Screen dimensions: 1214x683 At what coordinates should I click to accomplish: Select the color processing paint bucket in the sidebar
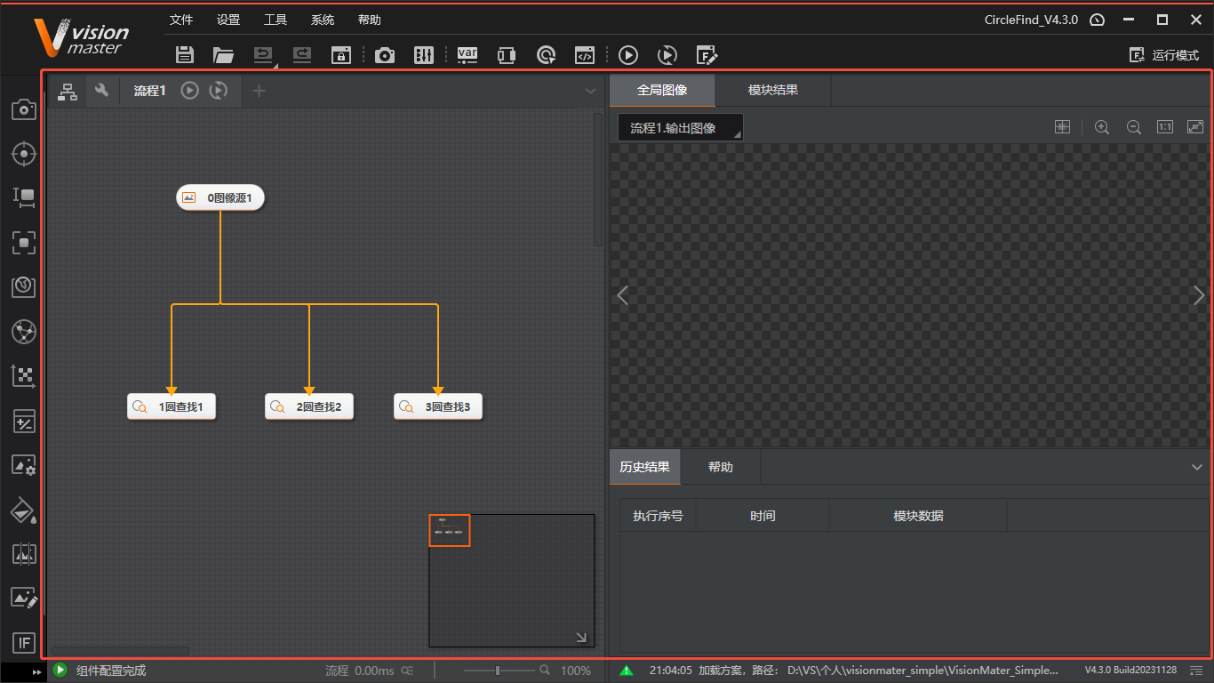coord(24,510)
